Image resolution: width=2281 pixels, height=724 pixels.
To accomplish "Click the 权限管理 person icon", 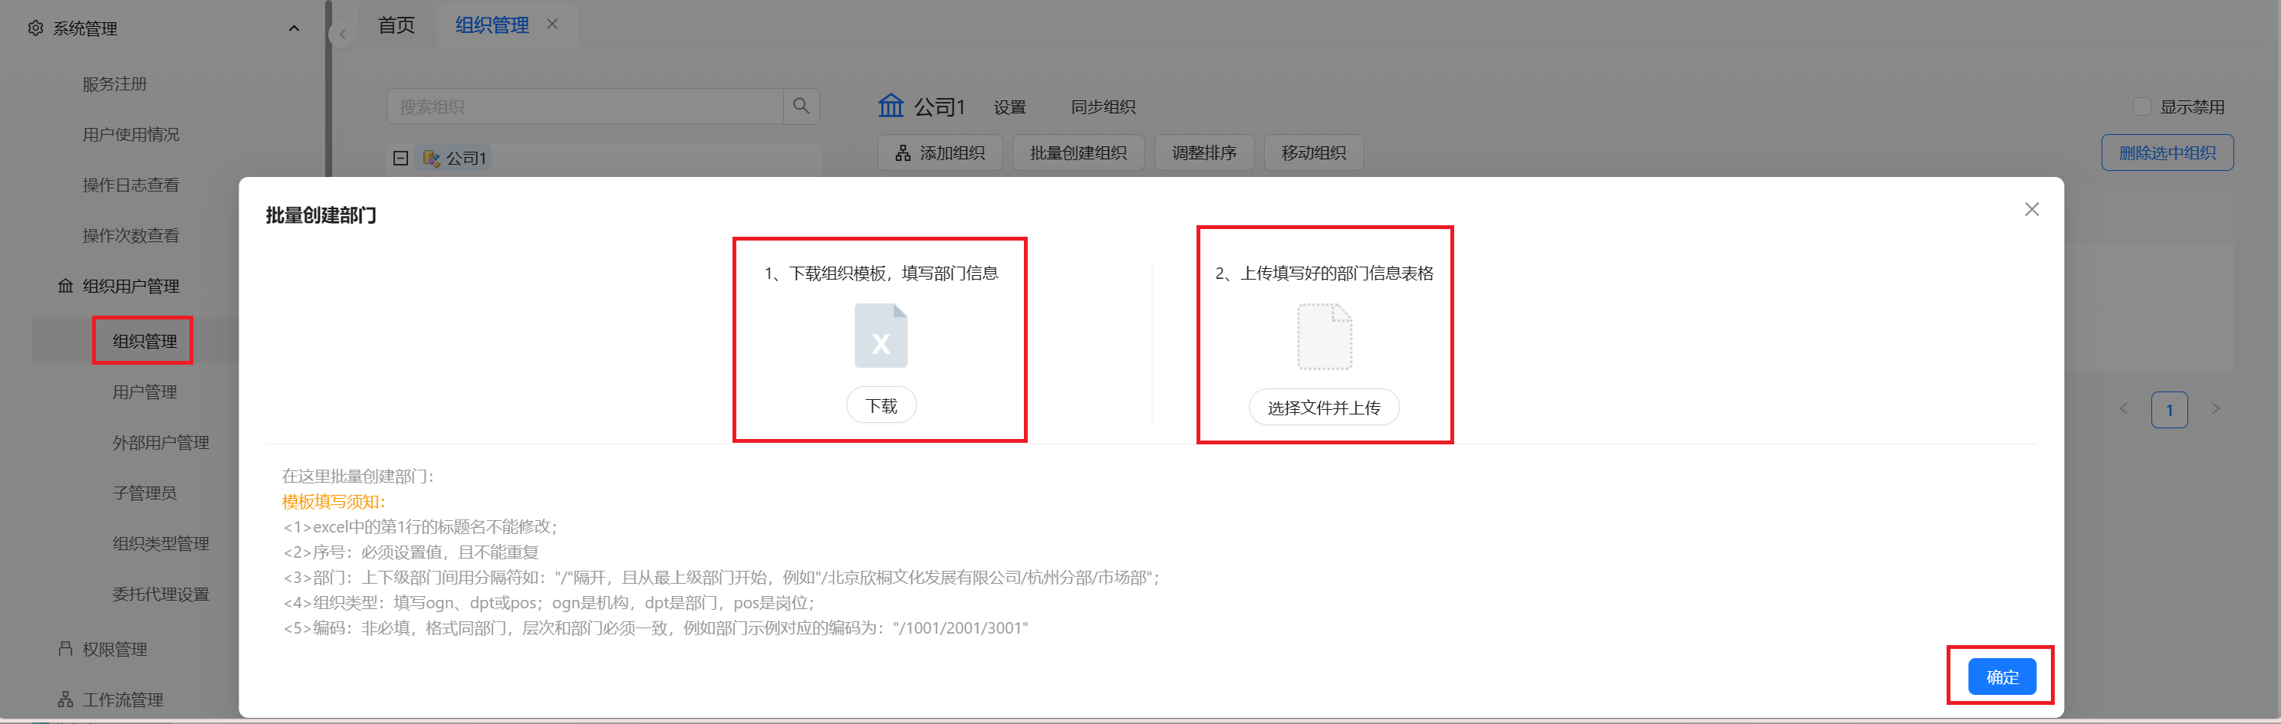I will [65, 649].
